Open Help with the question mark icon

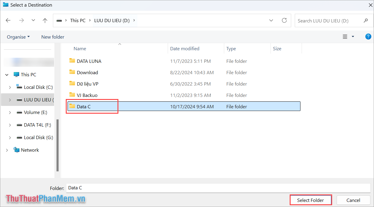[368, 36]
